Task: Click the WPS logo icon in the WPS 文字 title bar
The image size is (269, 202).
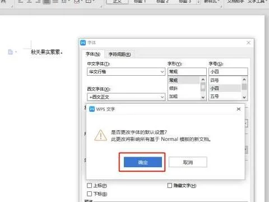Action: click(92, 109)
